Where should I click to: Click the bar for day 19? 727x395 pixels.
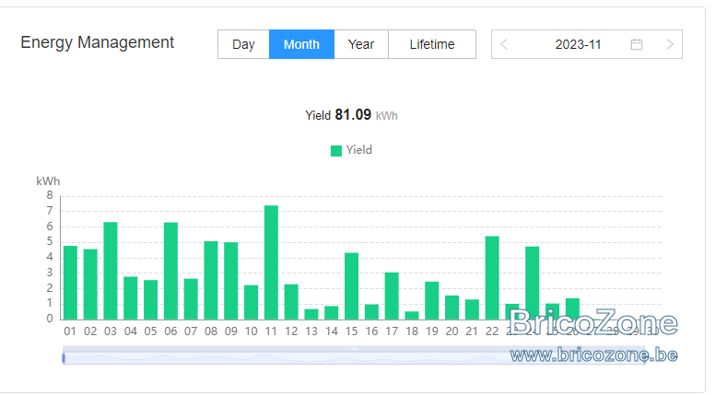coord(431,300)
